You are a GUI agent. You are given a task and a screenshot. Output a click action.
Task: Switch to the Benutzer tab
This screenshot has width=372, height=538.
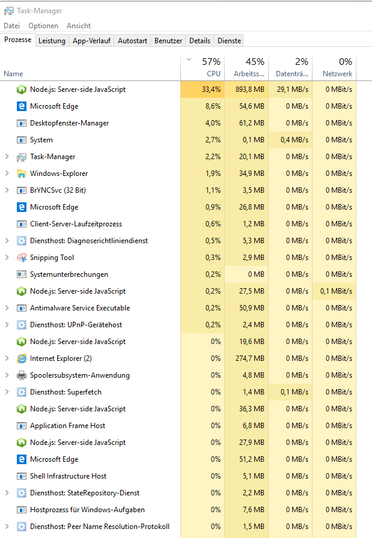click(168, 41)
